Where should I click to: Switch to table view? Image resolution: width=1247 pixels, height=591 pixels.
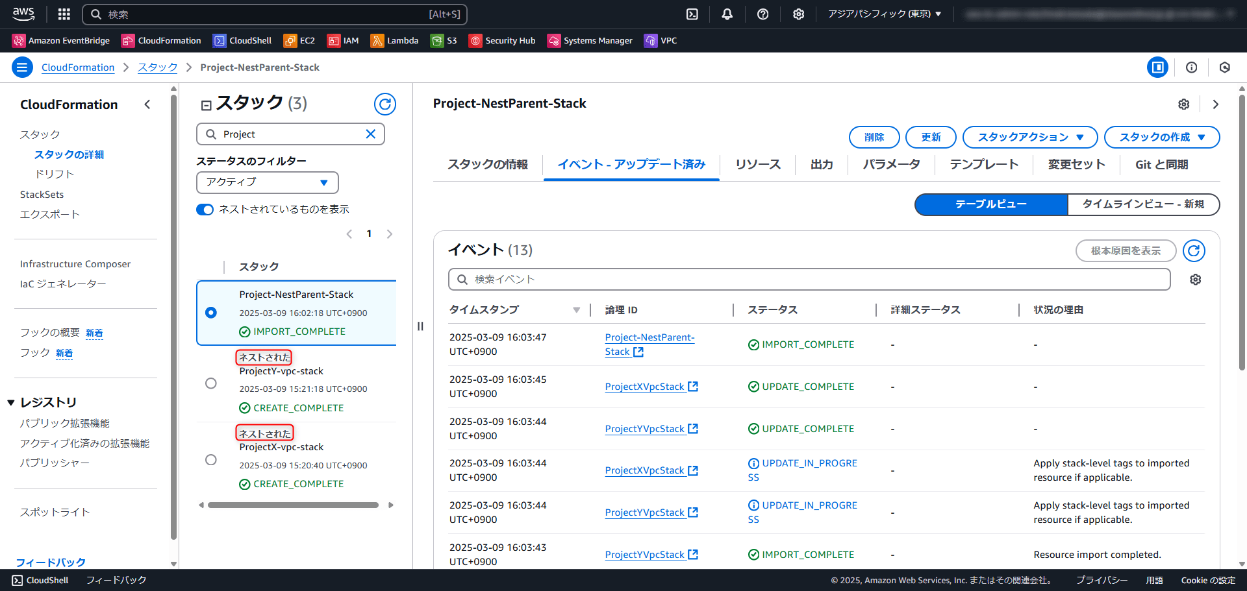(x=991, y=204)
